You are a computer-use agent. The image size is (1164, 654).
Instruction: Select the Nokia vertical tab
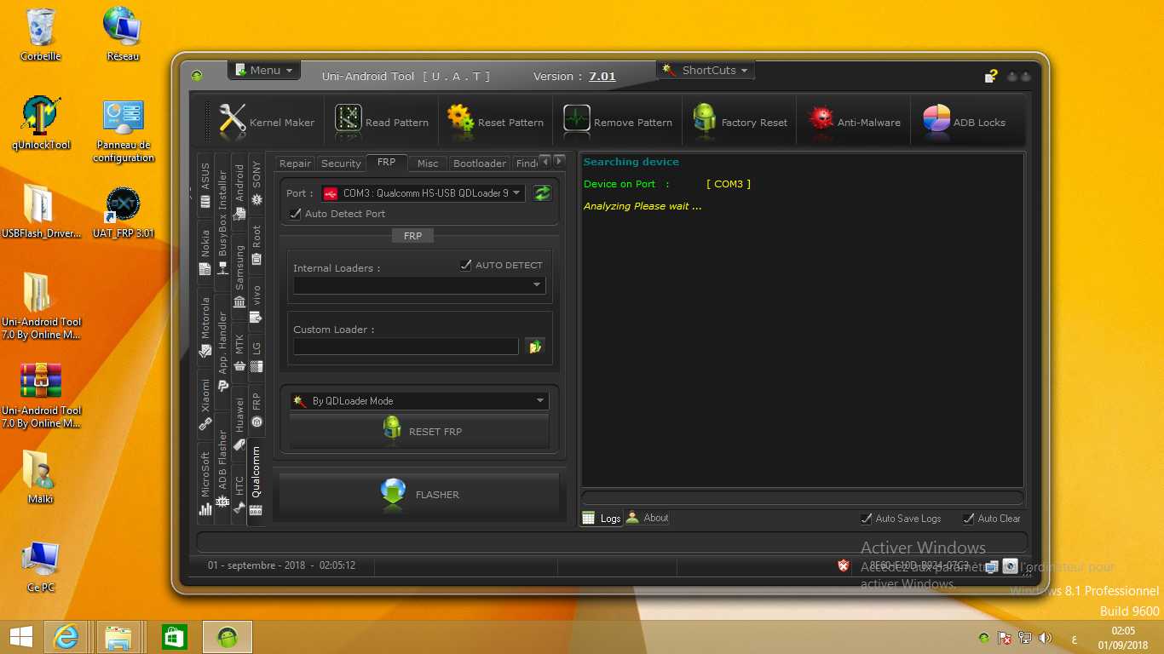pyautogui.click(x=205, y=251)
